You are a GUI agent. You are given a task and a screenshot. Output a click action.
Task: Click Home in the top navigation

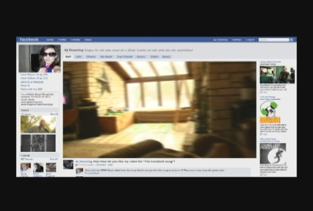[50, 40]
